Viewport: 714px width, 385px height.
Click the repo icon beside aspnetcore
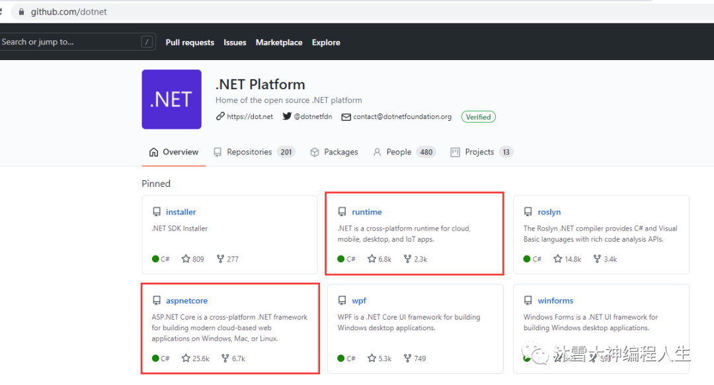(157, 301)
